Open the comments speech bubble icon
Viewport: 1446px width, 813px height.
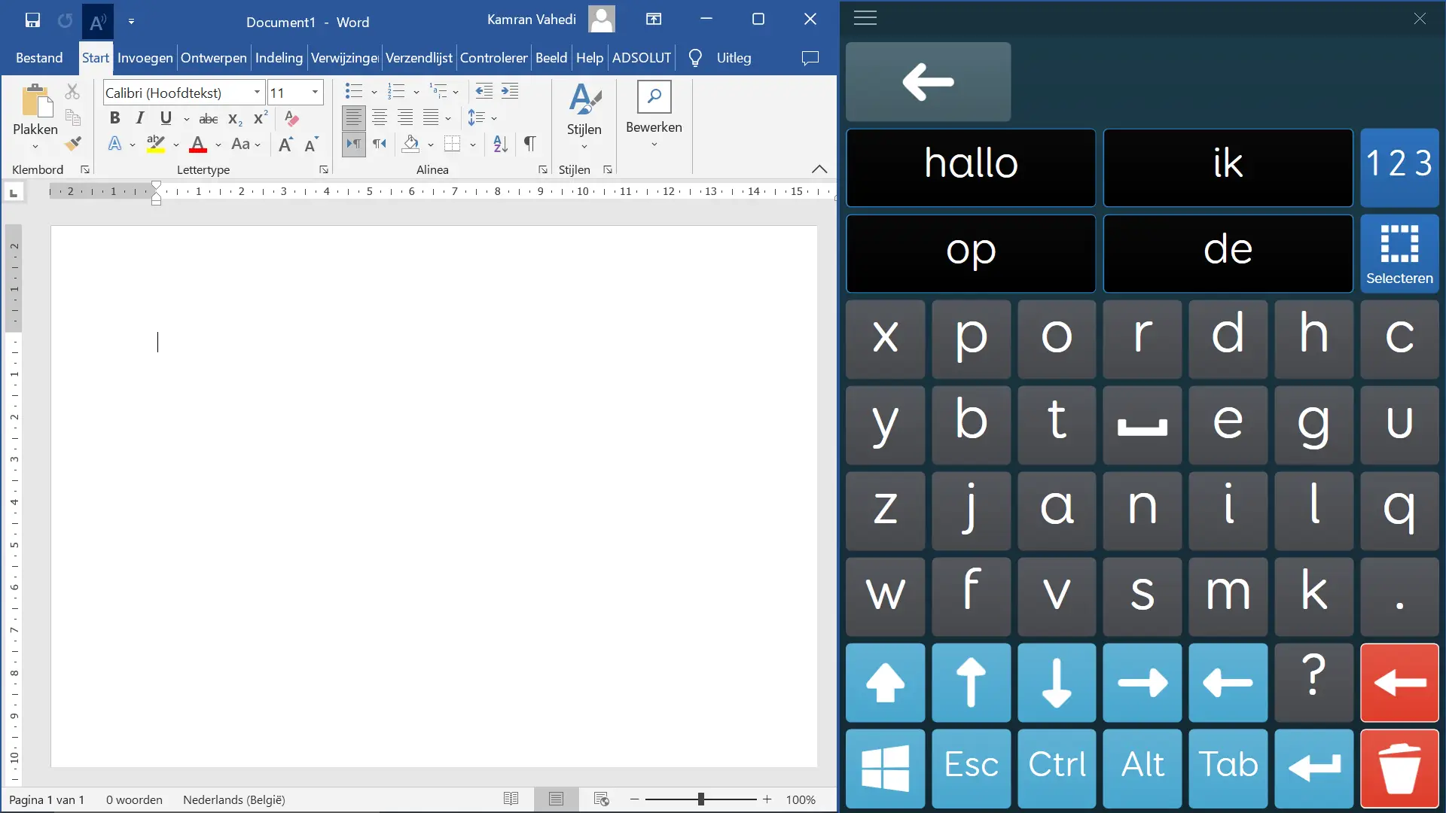point(810,58)
